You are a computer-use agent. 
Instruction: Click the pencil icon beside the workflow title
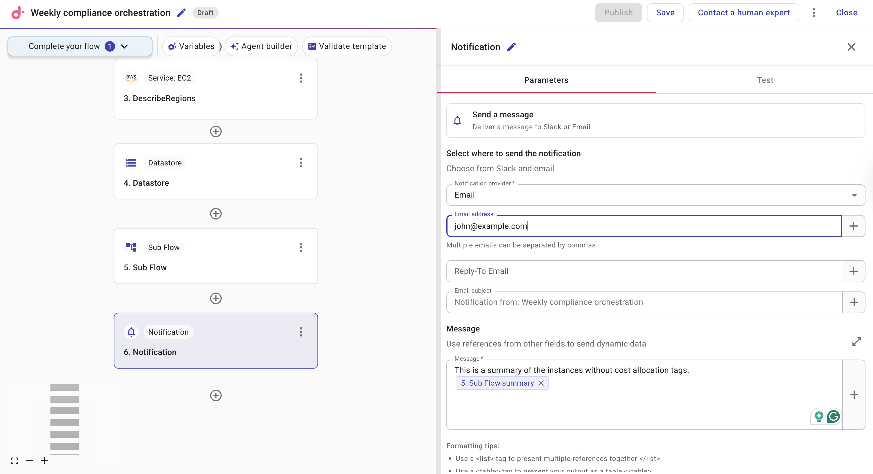[x=181, y=13]
